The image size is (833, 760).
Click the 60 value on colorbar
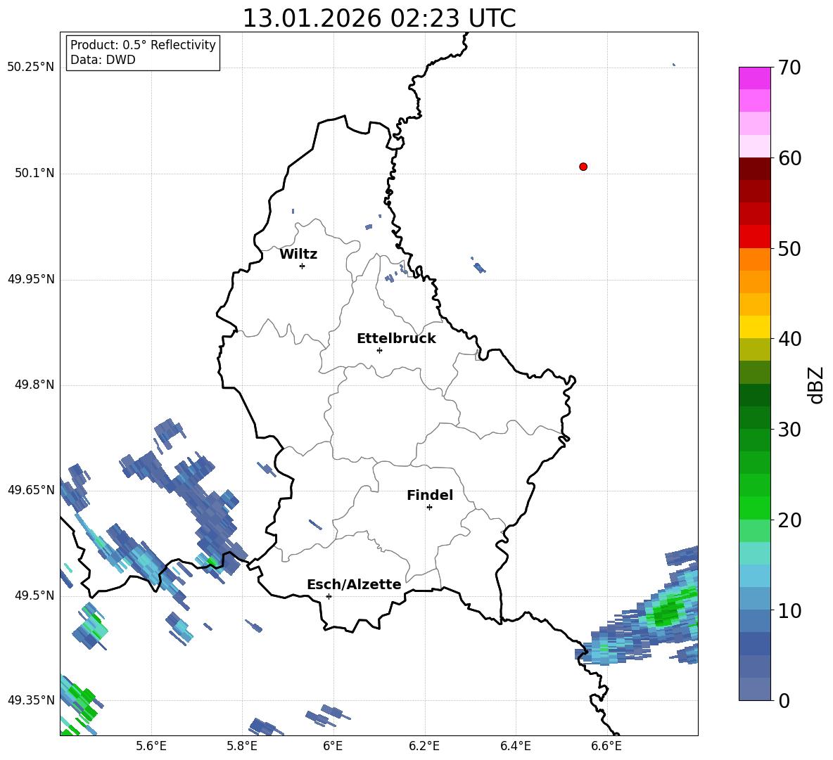[789, 158]
